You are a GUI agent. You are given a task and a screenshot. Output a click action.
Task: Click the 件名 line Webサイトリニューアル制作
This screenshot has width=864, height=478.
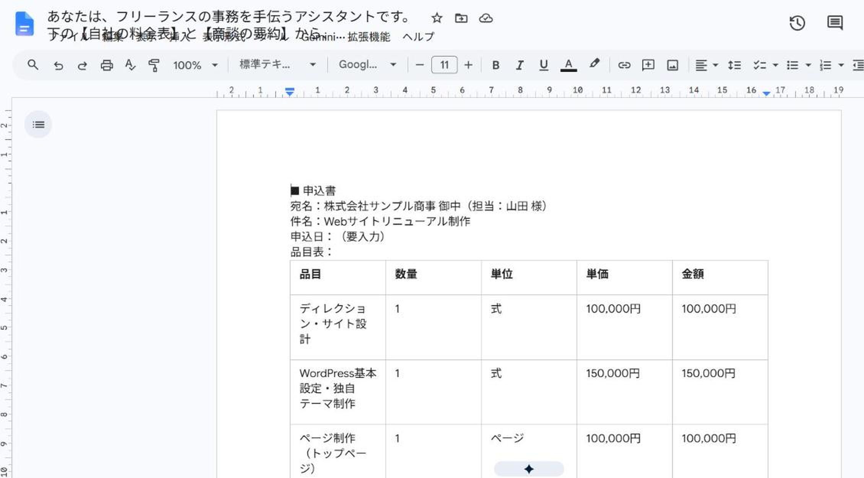tap(380, 221)
